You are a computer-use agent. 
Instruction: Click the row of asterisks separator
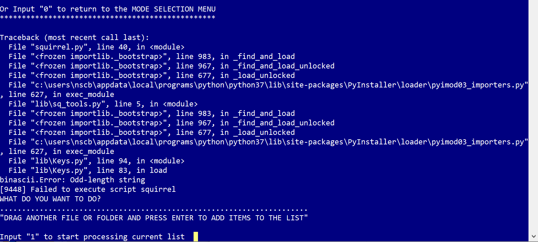(107, 18)
